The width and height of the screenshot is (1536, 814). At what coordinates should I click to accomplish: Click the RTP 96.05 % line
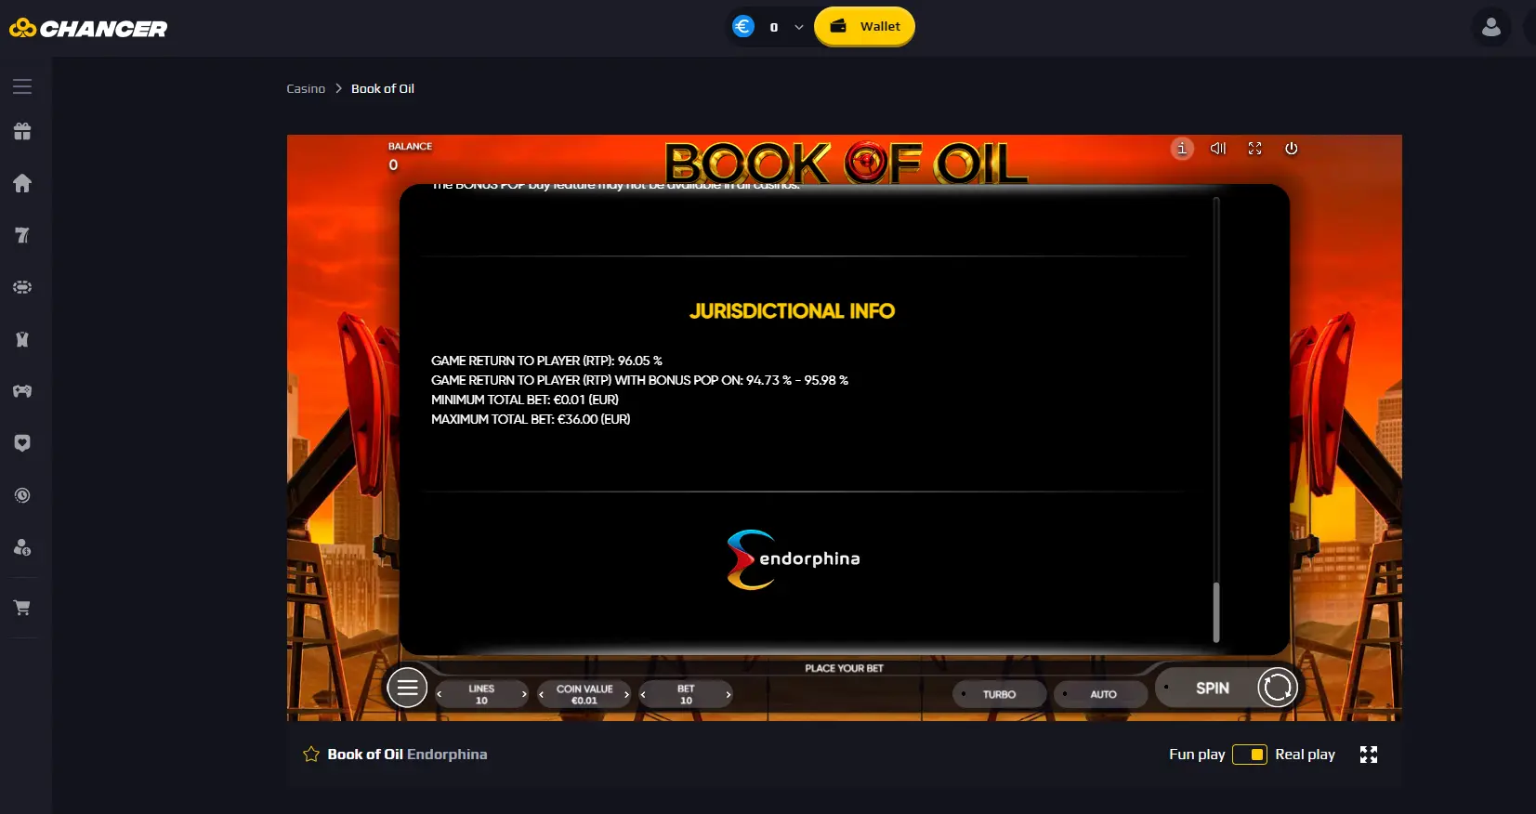click(x=546, y=361)
